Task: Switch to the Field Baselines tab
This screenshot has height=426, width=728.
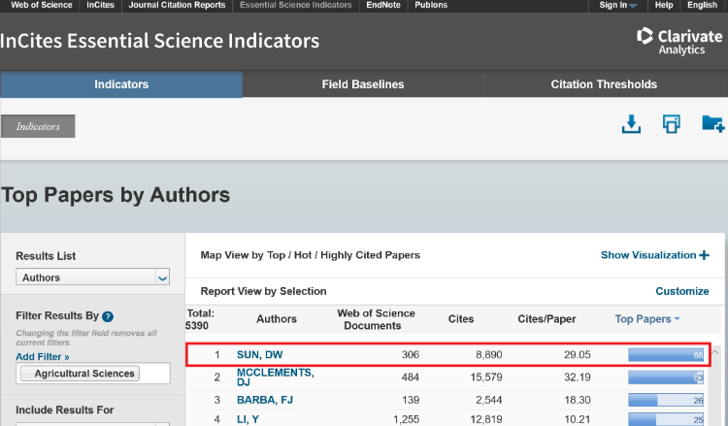Action: coord(363,84)
